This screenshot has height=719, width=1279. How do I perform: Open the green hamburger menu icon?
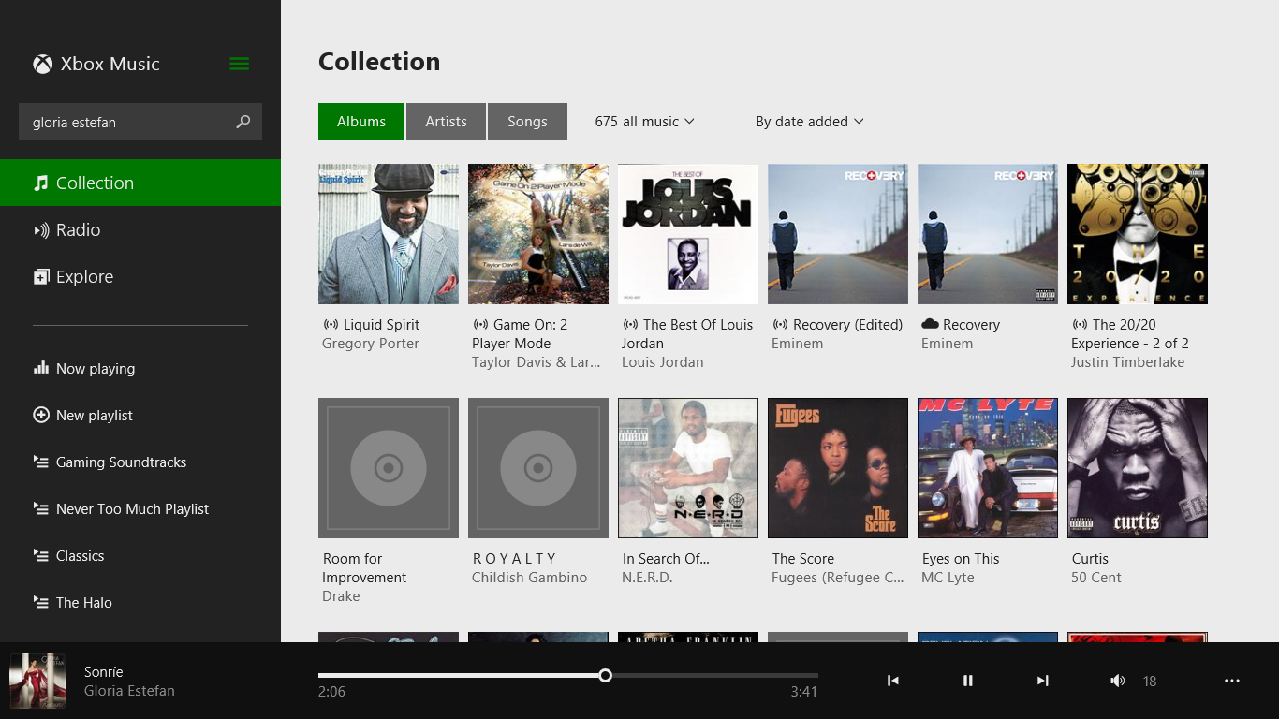(240, 64)
